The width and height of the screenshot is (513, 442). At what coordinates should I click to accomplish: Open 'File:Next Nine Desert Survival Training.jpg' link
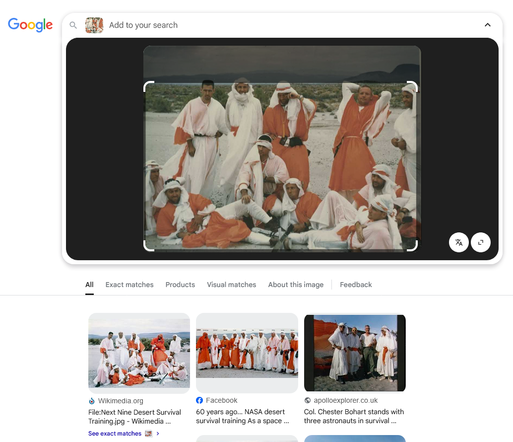[x=134, y=417]
